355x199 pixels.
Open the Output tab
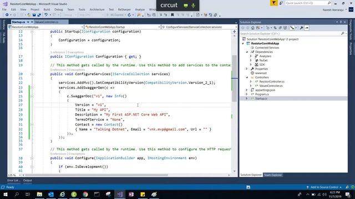[27, 180]
